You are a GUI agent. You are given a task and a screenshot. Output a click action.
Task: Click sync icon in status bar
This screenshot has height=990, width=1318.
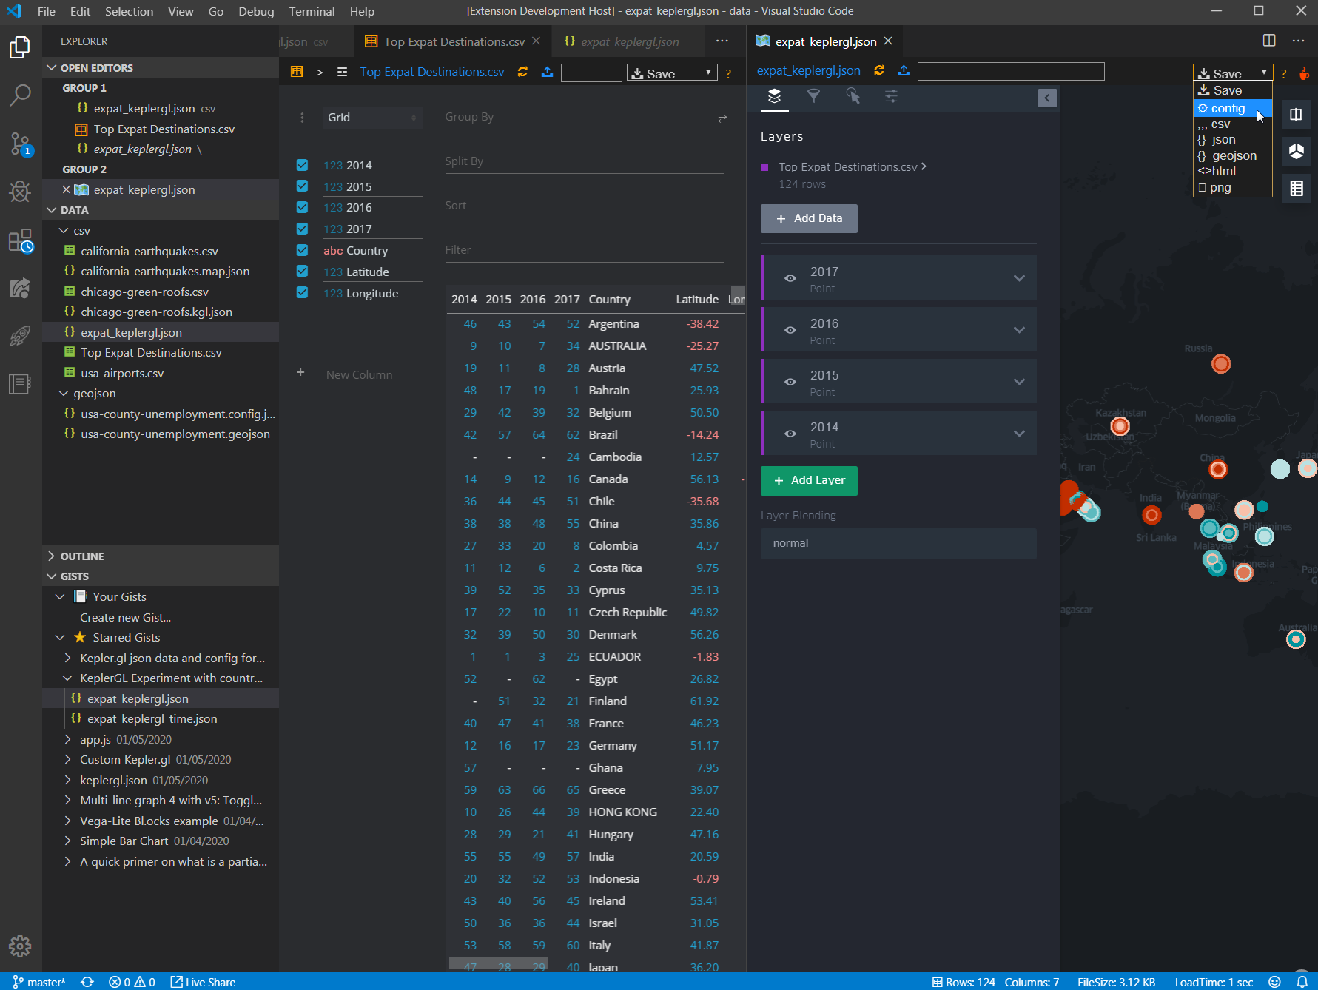pos(87,982)
